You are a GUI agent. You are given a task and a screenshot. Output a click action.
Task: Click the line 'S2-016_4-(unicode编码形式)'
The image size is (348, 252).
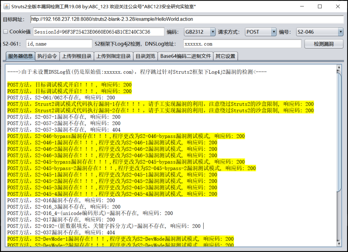coord(90,213)
